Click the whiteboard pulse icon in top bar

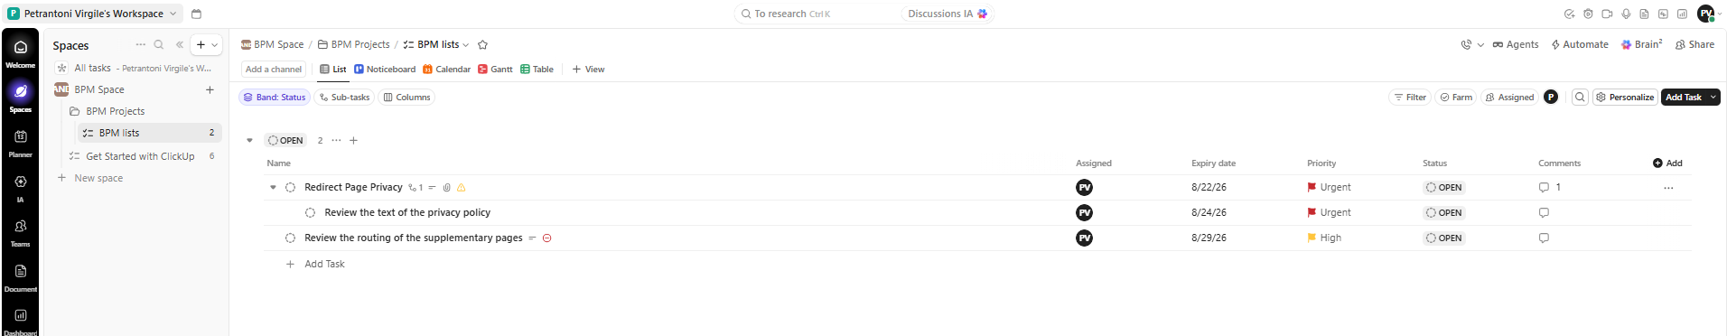pyautogui.click(x=1663, y=14)
